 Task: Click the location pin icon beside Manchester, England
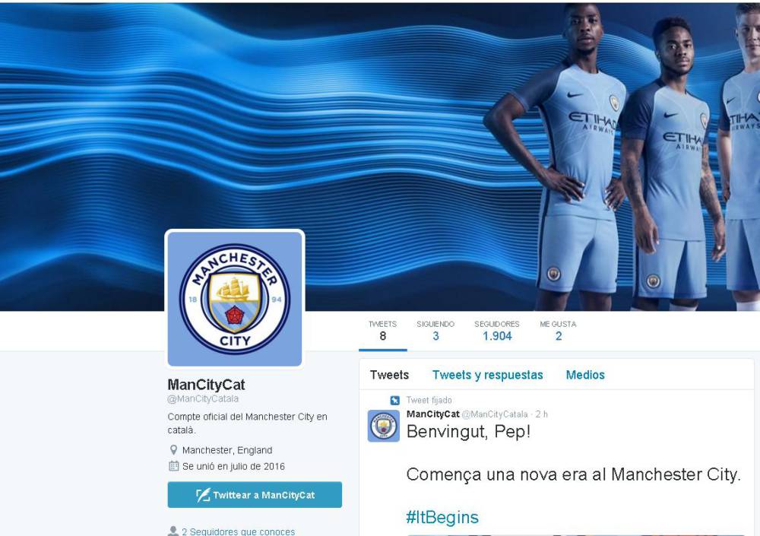click(173, 450)
